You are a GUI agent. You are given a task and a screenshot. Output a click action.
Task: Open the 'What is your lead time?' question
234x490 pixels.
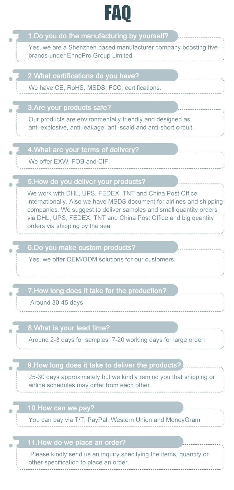[x=69, y=328]
